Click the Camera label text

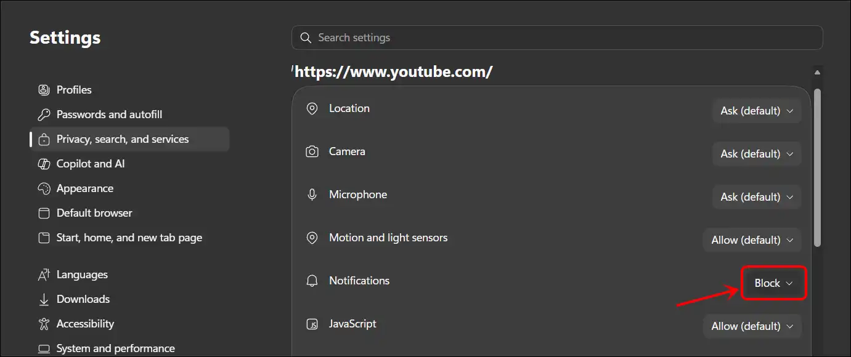pos(347,151)
